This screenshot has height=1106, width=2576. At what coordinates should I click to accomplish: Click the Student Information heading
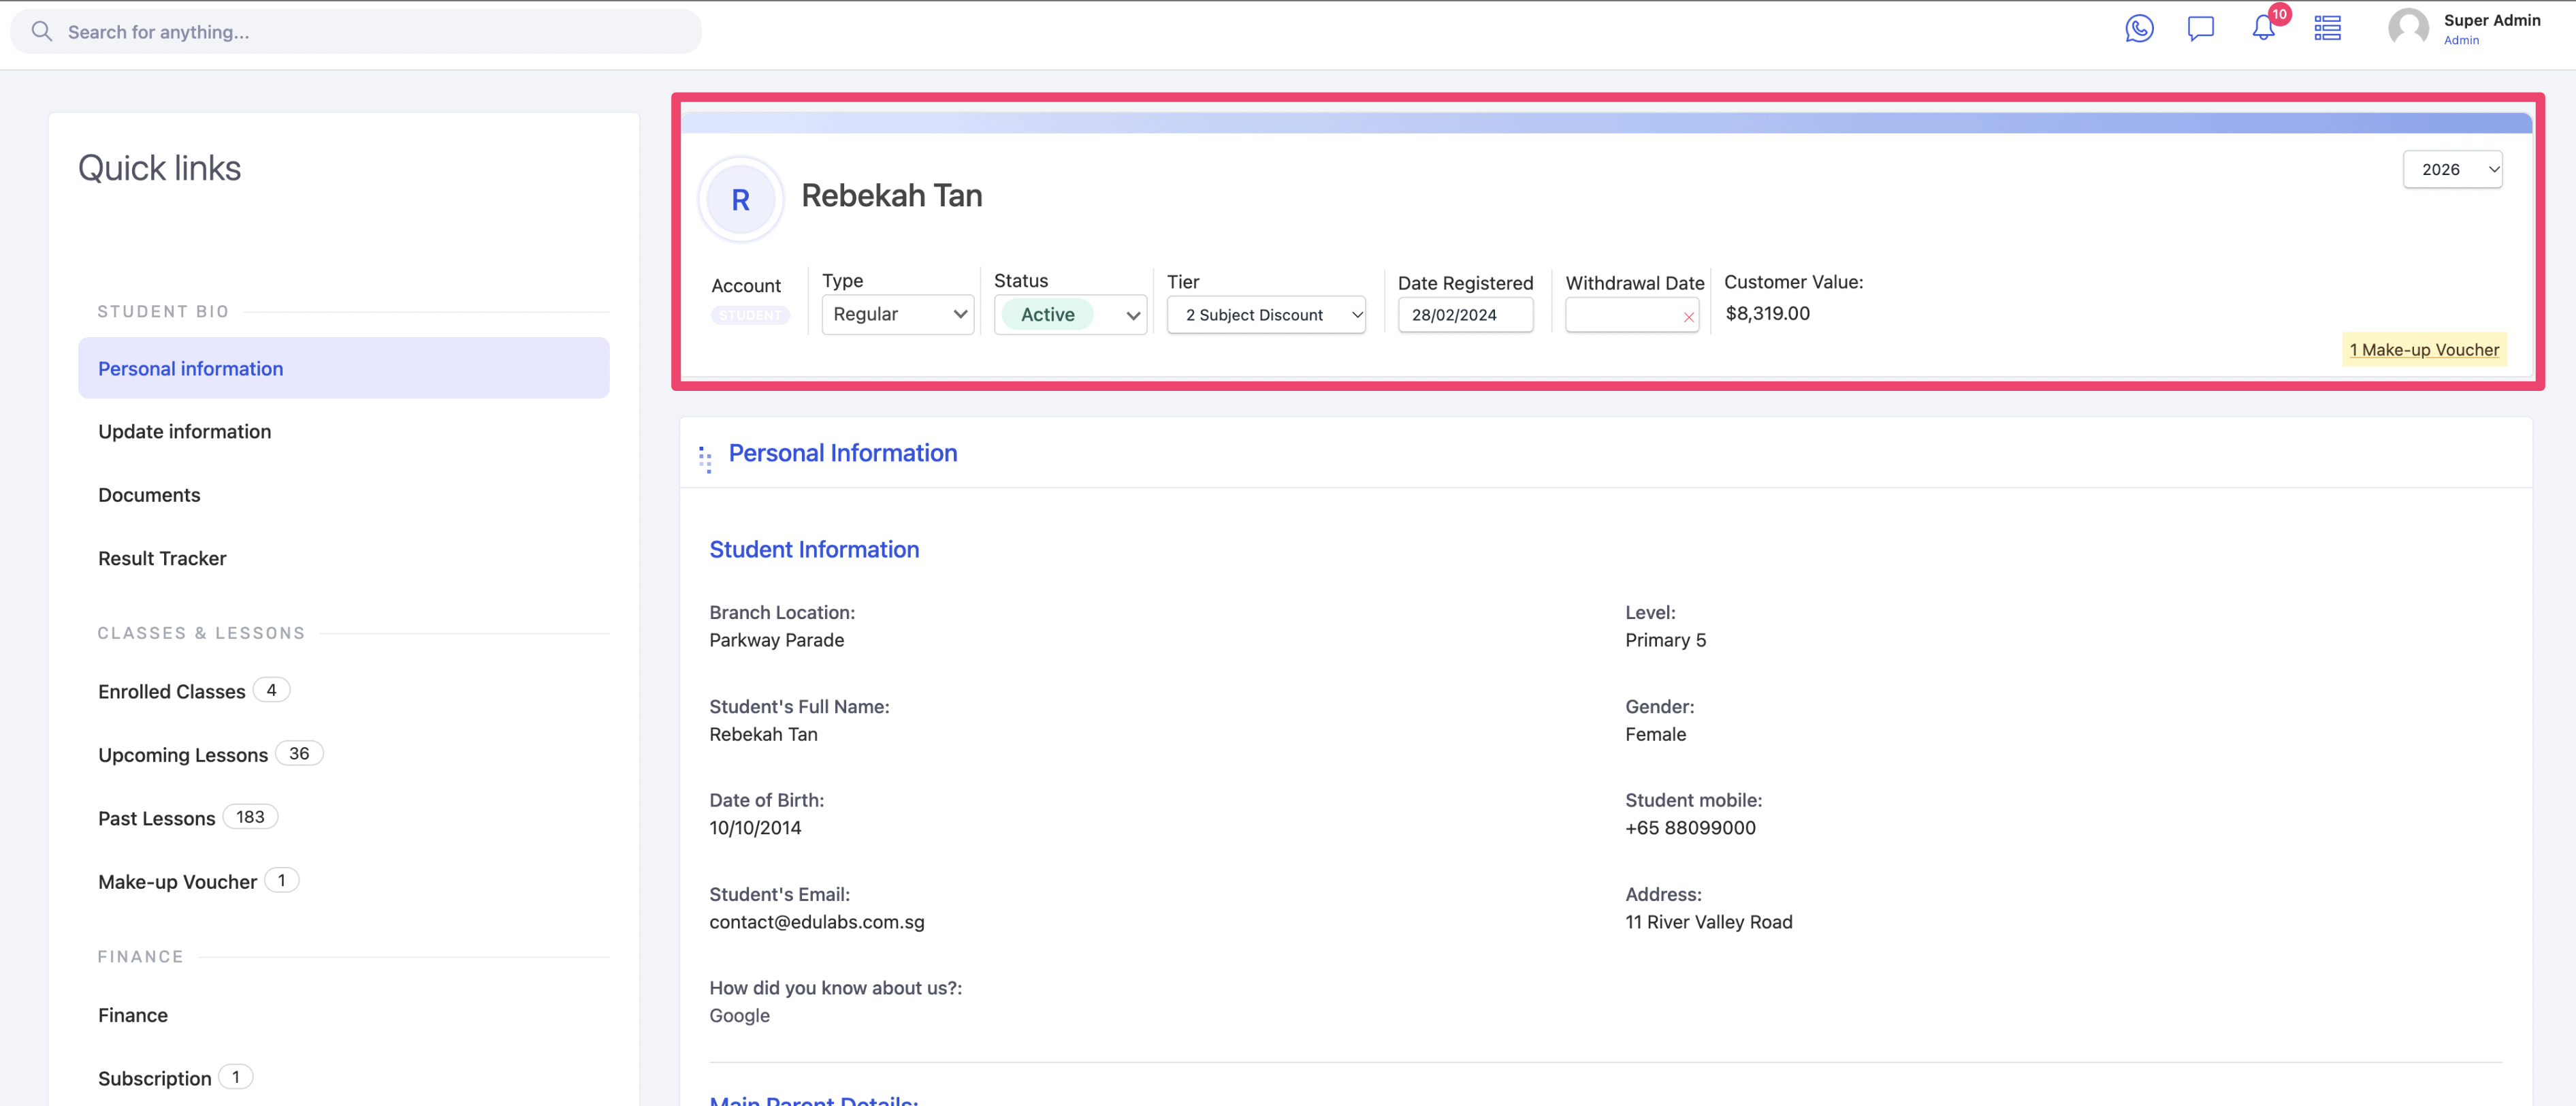coord(814,549)
